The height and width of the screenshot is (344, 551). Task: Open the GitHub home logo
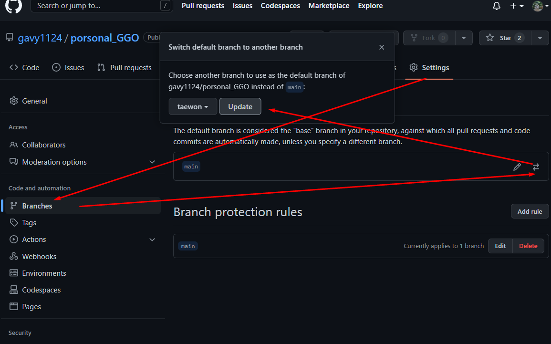(13, 6)
